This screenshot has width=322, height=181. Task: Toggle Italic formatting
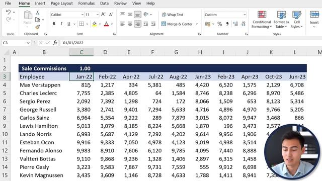click(61, 24)
